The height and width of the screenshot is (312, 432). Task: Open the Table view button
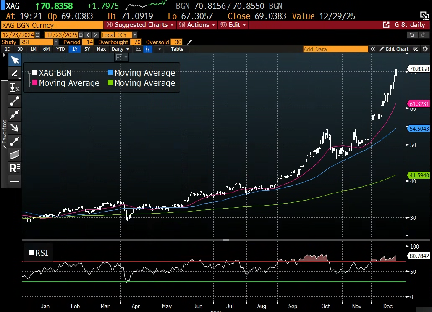tap(177, 49)
